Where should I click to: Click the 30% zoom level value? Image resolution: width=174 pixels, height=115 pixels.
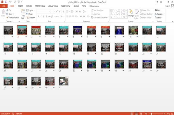pyautogui.click(x=168, y=114)
